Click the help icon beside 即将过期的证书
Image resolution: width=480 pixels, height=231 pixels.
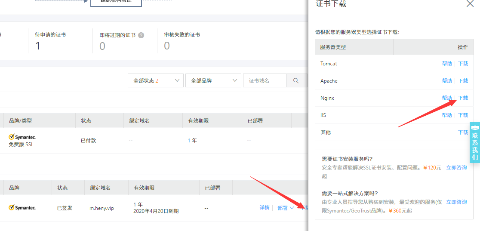coord(141,35)
